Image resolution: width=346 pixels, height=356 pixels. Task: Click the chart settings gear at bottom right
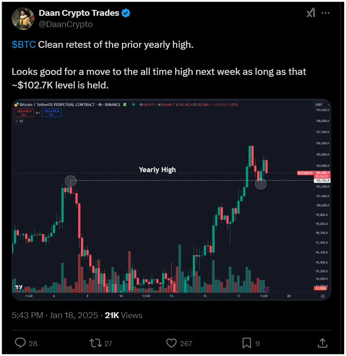point(323,296)
